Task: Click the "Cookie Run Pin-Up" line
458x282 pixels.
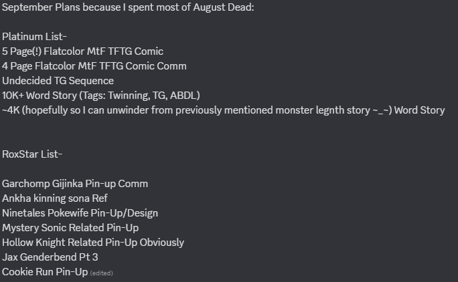Action: click(x=45, y=272)
